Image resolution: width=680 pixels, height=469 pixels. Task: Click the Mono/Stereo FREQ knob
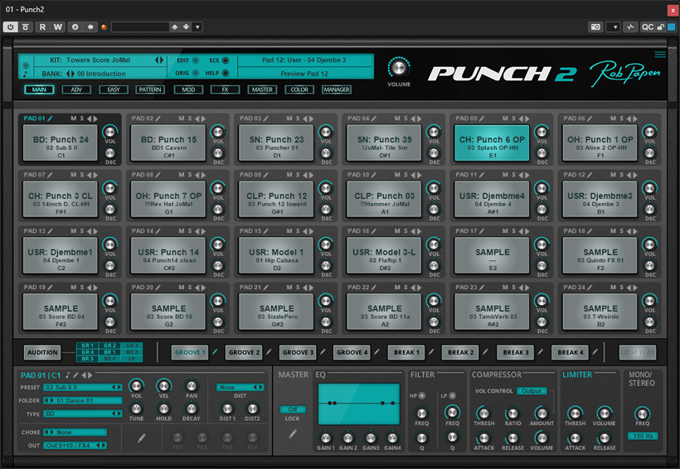tap(643, 413)
